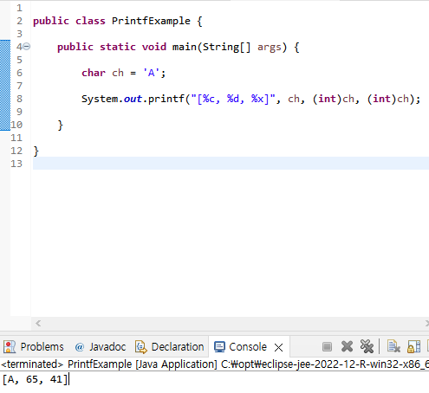Click the Terminate square icon in Console
429x393 pixels.
327,346
